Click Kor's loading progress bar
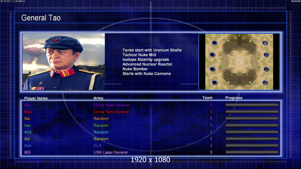The height and width of the screenshot is (169, 301). coord(252,105)
